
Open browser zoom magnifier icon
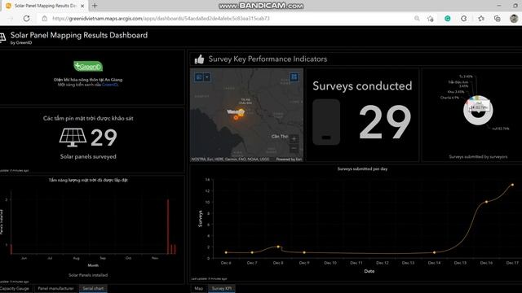(x=417, y=18)
